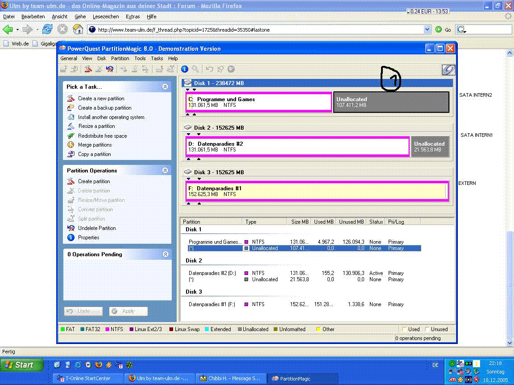The image size is (514, 385).
Task: Click Firefox quick launch icon in taskbar
Action: 98,365
